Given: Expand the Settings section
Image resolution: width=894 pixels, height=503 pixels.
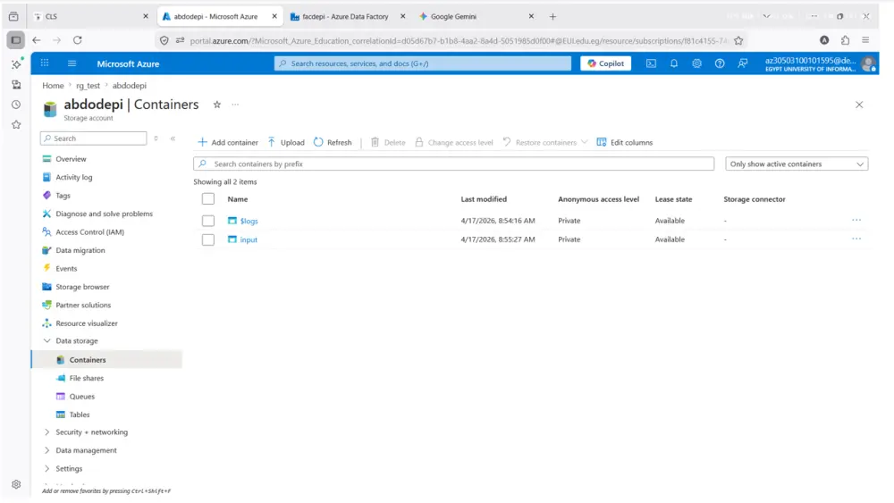Looking at the screenshot, I should (46, 468).
